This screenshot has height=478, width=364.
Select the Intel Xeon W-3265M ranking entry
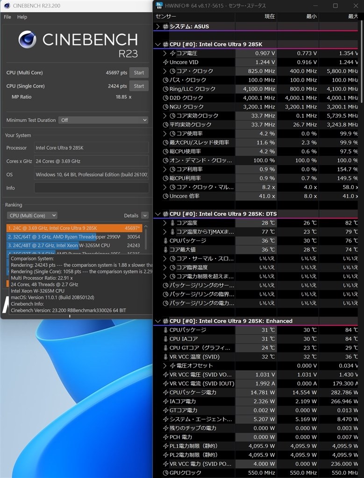click(74, 245)
